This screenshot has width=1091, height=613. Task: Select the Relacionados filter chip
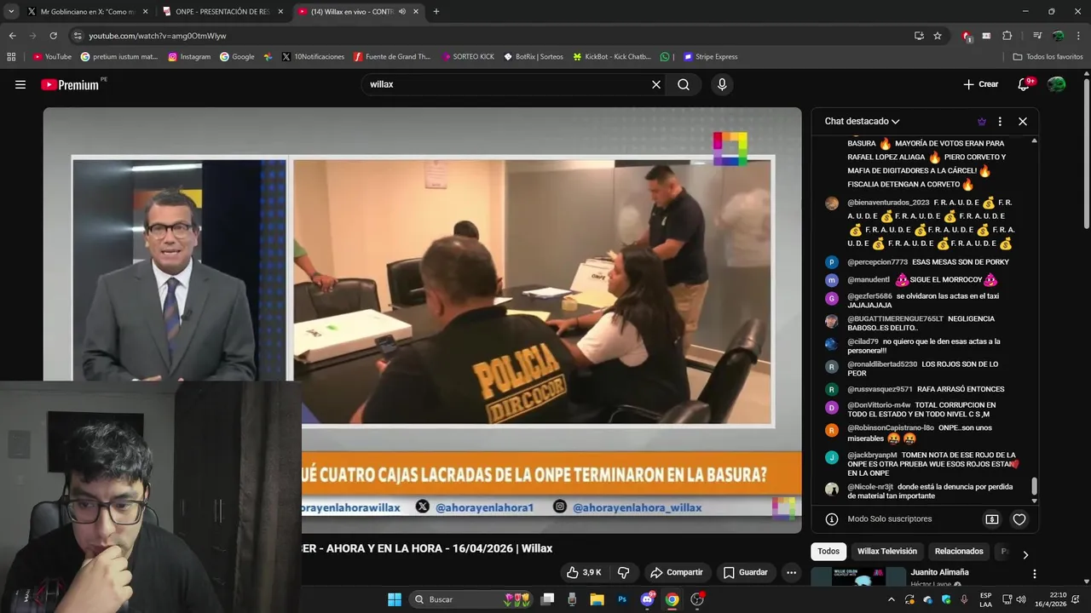(959, 551)
